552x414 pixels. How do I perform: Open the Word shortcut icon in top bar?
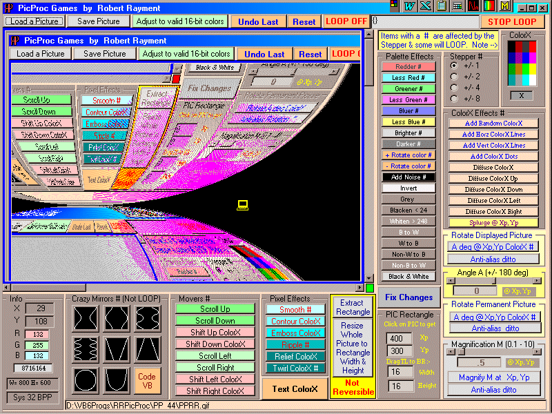tap(409, 6)
